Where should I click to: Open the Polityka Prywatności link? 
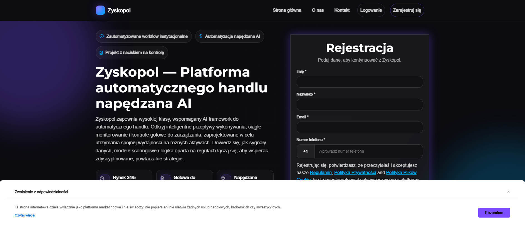(x=355, y=173)
